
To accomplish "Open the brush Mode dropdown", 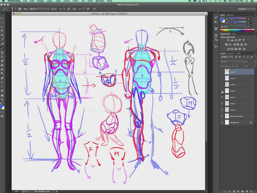I will (39, 9).
